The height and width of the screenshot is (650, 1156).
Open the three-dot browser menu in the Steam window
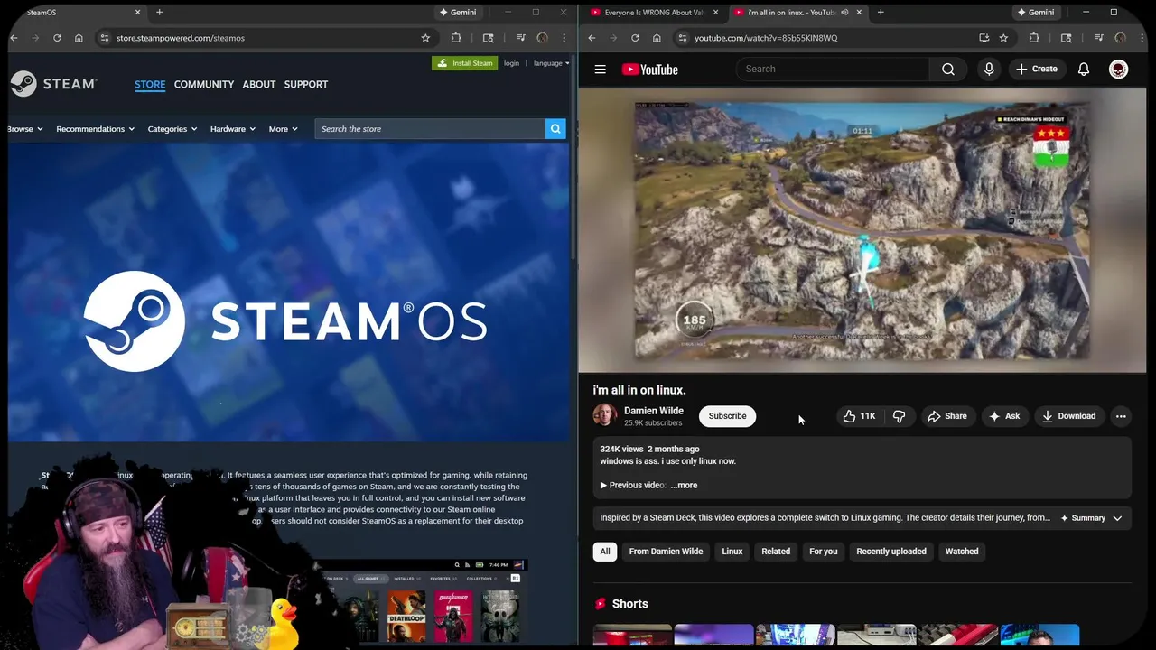tap(564, 38)
